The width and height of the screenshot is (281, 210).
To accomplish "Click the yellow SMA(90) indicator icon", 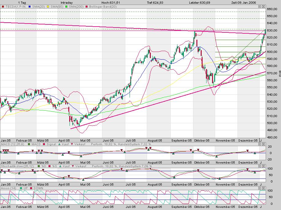I will pyautogui.click(x=47, y=6).
